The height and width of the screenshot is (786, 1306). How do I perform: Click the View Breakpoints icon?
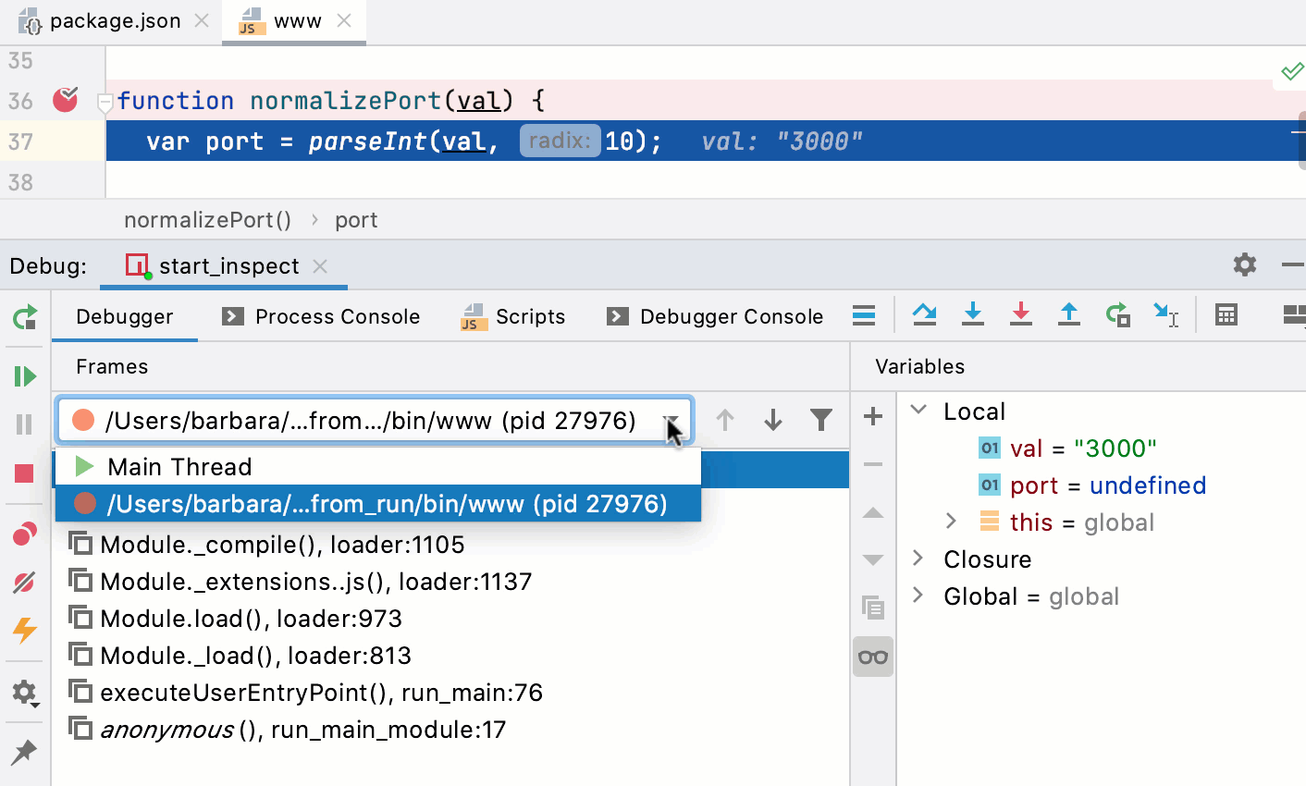coord(25,533)
